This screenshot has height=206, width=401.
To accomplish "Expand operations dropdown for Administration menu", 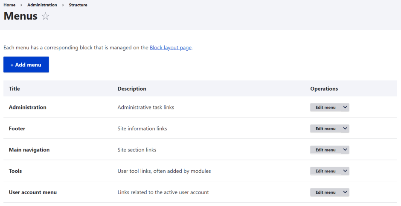I will [x=345, y=107].
